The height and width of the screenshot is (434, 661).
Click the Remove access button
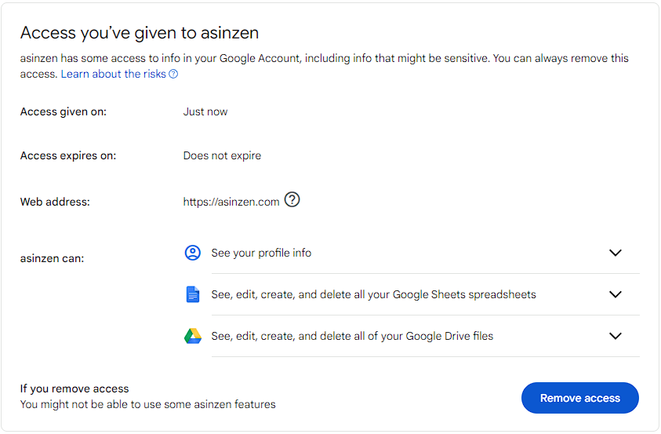580,398
